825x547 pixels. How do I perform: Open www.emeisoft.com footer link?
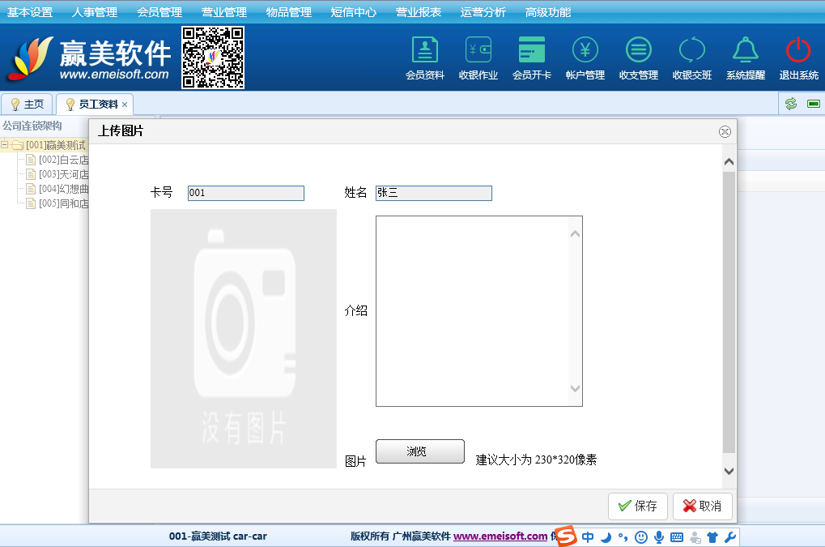(500, 536)
